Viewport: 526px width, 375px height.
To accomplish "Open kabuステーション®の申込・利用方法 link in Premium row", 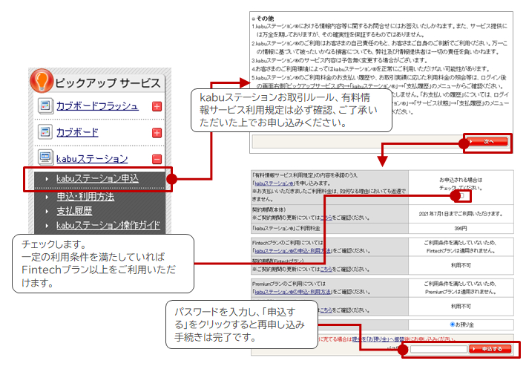I will [292, 292].
